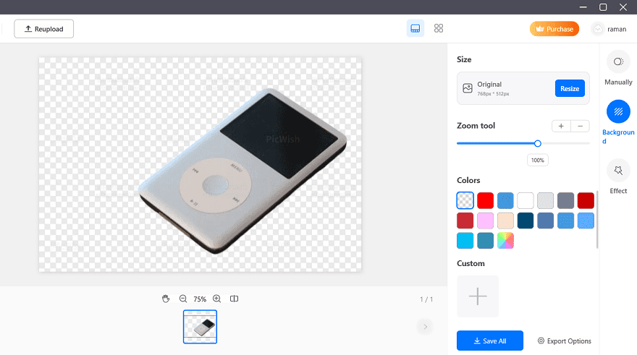Select the slate gray color swatch
637x355 pixels.
[565, 200]
